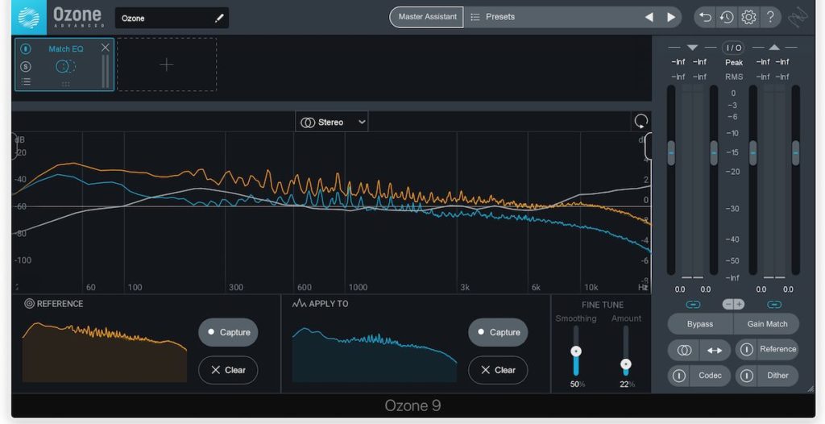Click the window resize grip at the corner

coord(810,389)
